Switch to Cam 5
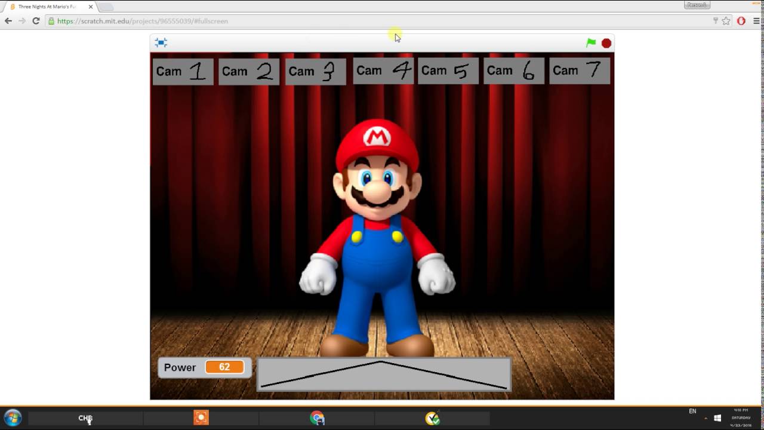 pyautogui.click(x=448, y=70)
